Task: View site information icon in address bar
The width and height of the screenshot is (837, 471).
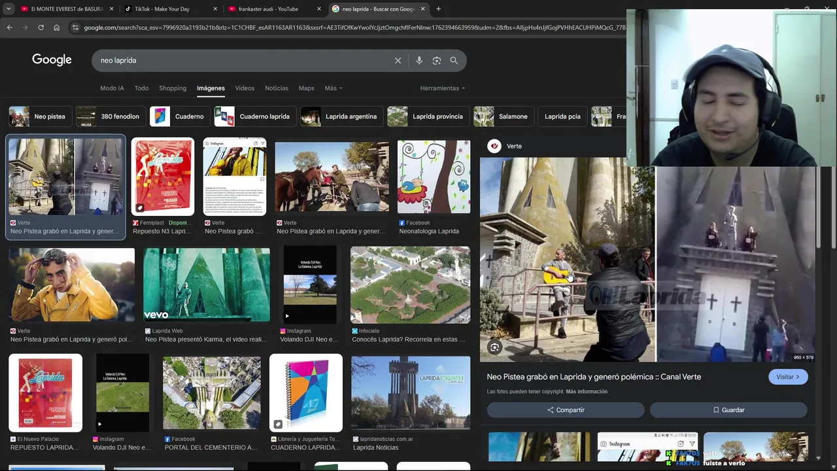Action: tap(75, 27)
